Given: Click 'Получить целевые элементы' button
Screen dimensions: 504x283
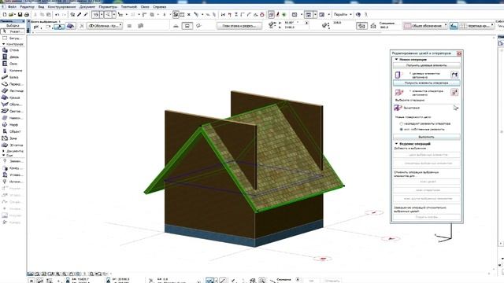Looking at the screenshot, I should click(x=427, y=65).
